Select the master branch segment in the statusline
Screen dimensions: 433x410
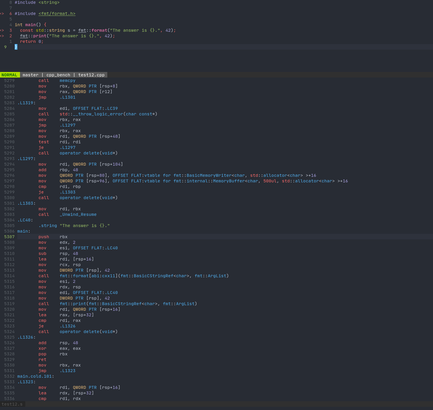click(30, 75)
